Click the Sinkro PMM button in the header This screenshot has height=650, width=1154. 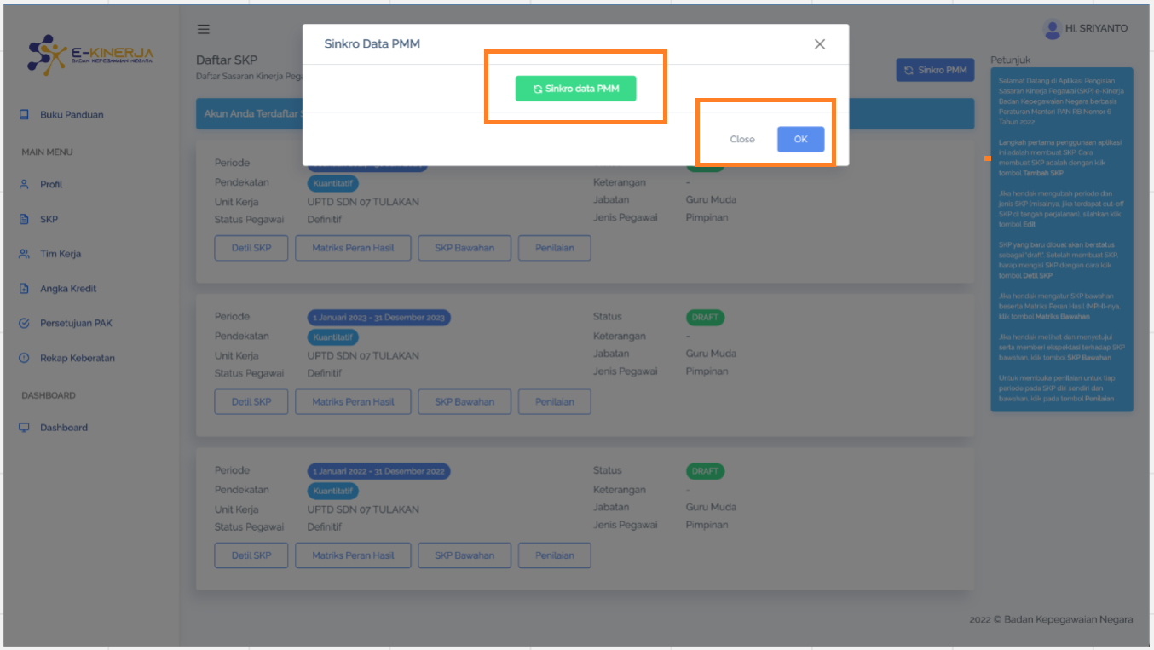pos(935,70)
